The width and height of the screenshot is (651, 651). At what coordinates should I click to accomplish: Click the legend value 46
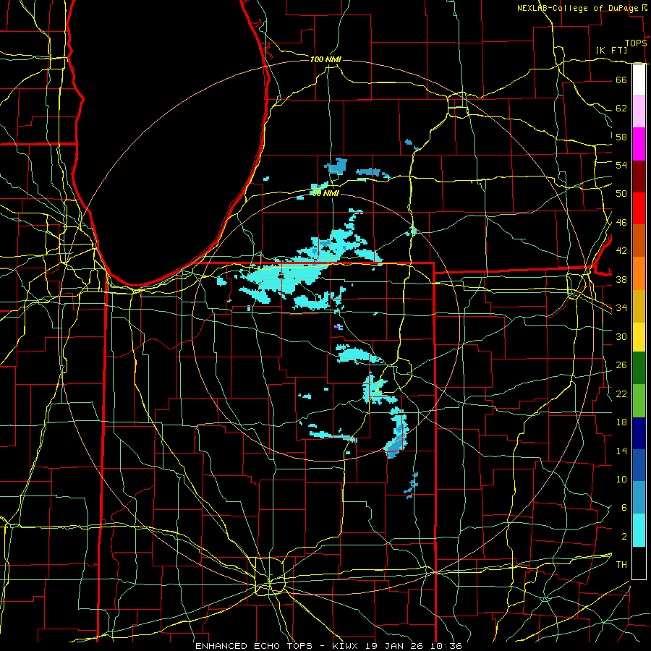(x=621, y=223)
